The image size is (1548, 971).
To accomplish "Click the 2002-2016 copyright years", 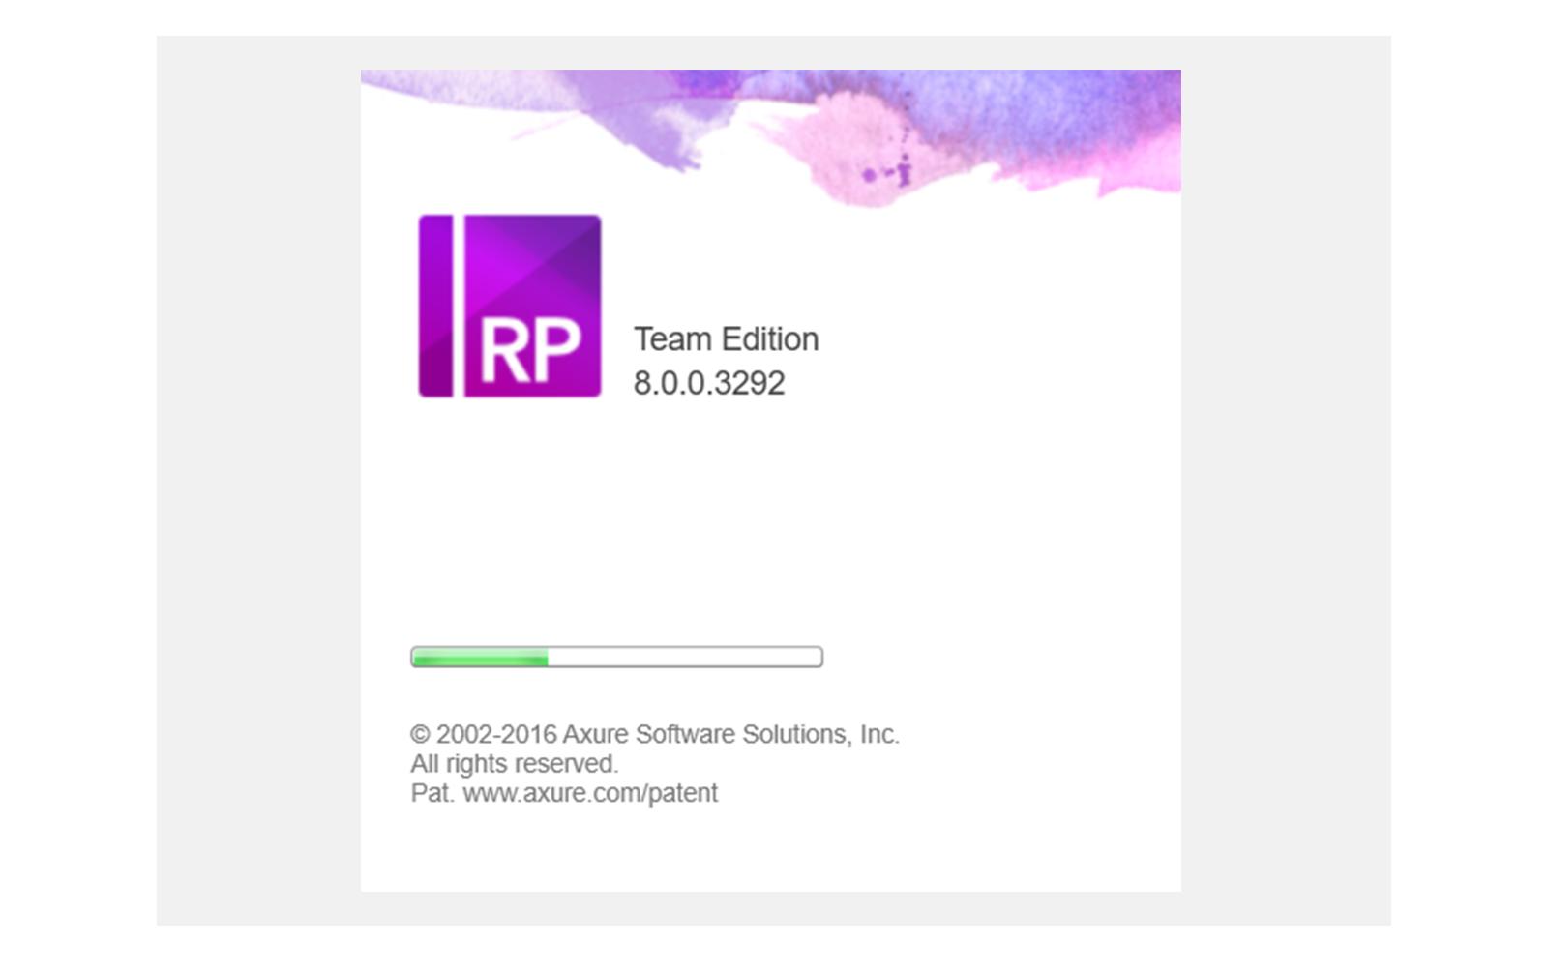I will point(496,734).
